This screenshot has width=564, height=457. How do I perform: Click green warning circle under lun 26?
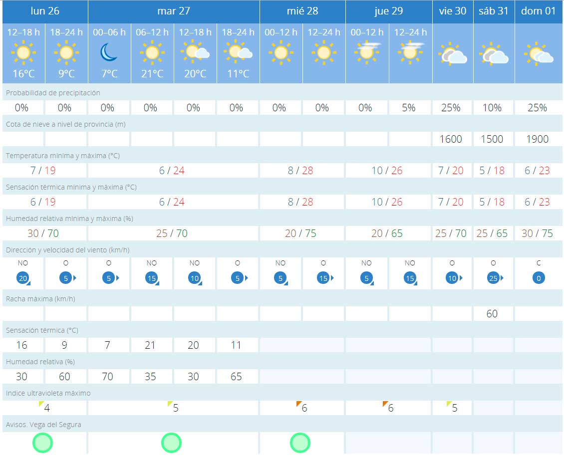(x=42, y=443)
